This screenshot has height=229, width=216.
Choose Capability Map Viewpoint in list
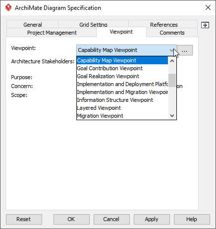(x=122, y=60)
